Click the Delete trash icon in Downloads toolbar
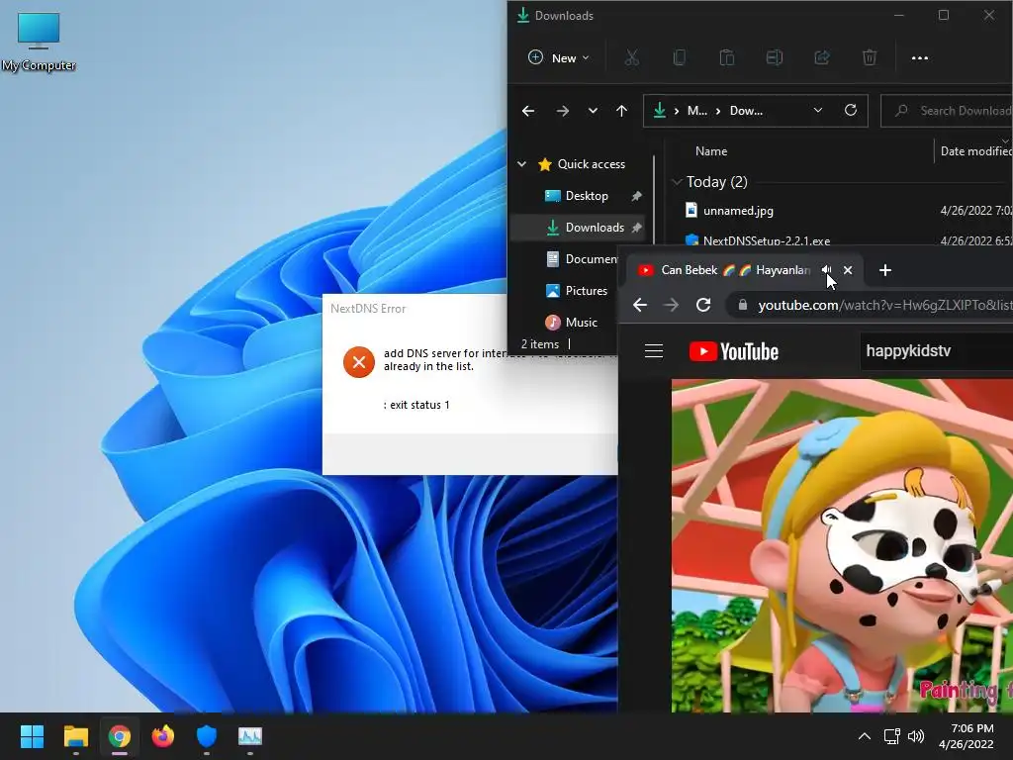Image resolution: width=1013 pixels, height=760 pixels. click(x=870, y=58)
